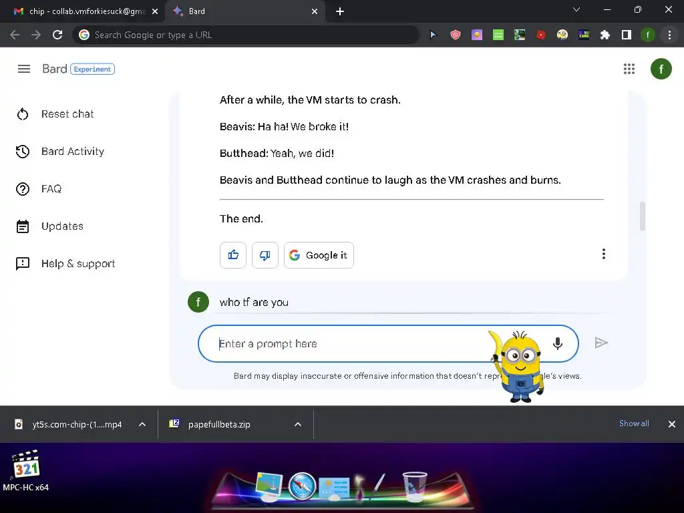Click the purple face extension icon
The image size is (684, 513).
tap(477, 35)
